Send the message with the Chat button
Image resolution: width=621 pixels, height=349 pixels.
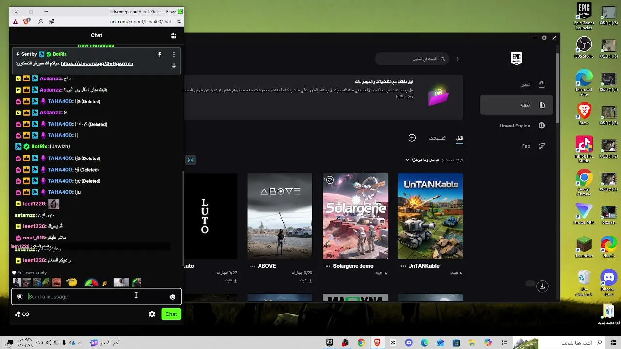coord(171,314)
